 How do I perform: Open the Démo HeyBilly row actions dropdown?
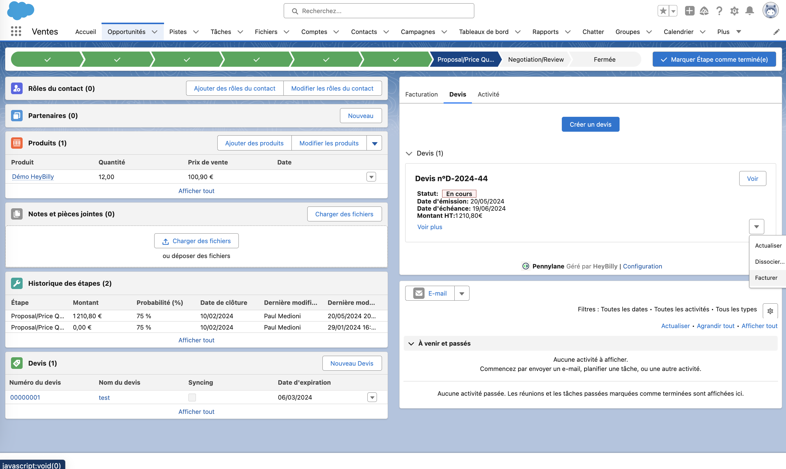click(x=371, y=177)
